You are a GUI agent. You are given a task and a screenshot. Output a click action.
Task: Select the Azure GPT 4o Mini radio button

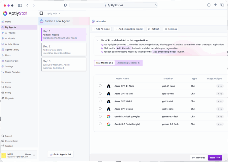100,93
